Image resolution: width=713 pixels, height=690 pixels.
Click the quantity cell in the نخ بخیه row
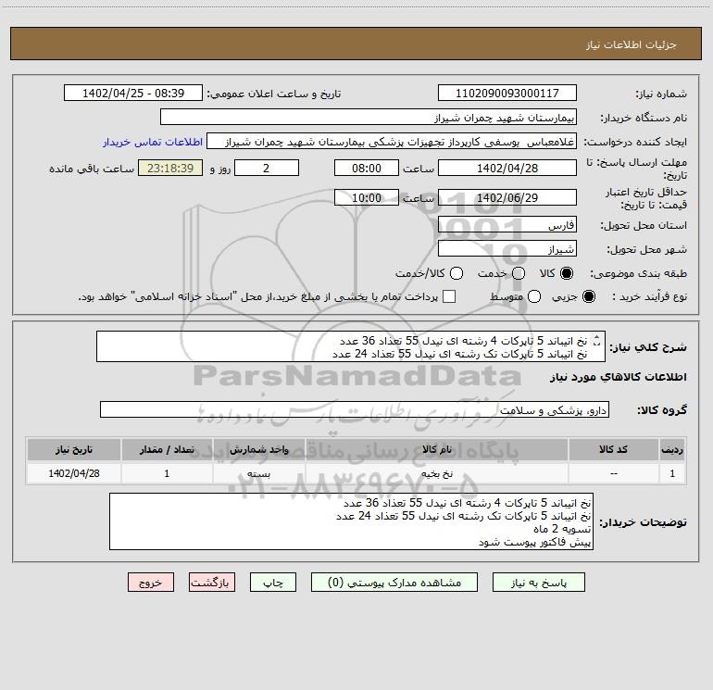point(167,473)
